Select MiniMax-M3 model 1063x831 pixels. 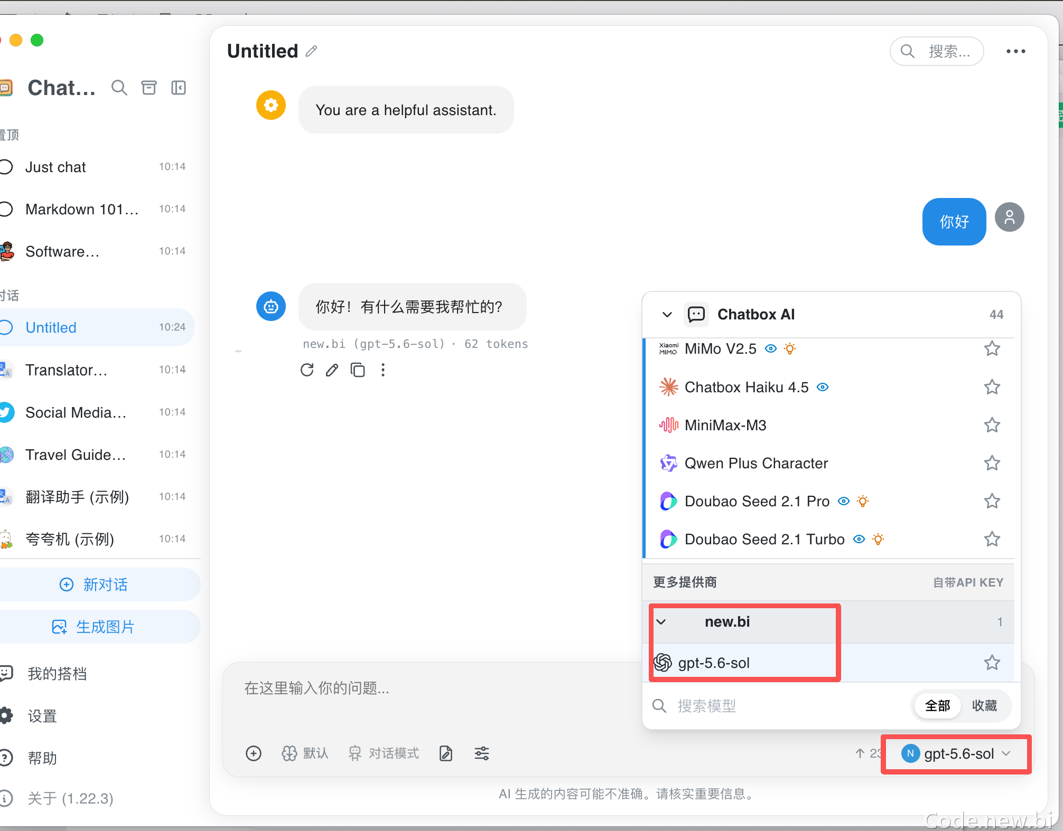pyautogui.click(x=828, y=425)
